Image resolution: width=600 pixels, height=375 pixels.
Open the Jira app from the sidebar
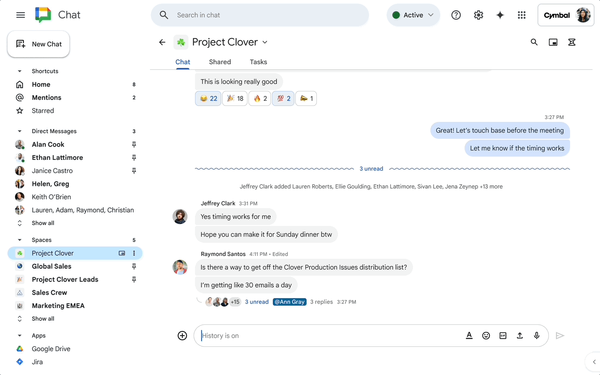point(37,361)
